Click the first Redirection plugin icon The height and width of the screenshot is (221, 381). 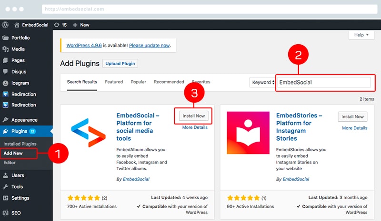(5, 94)
